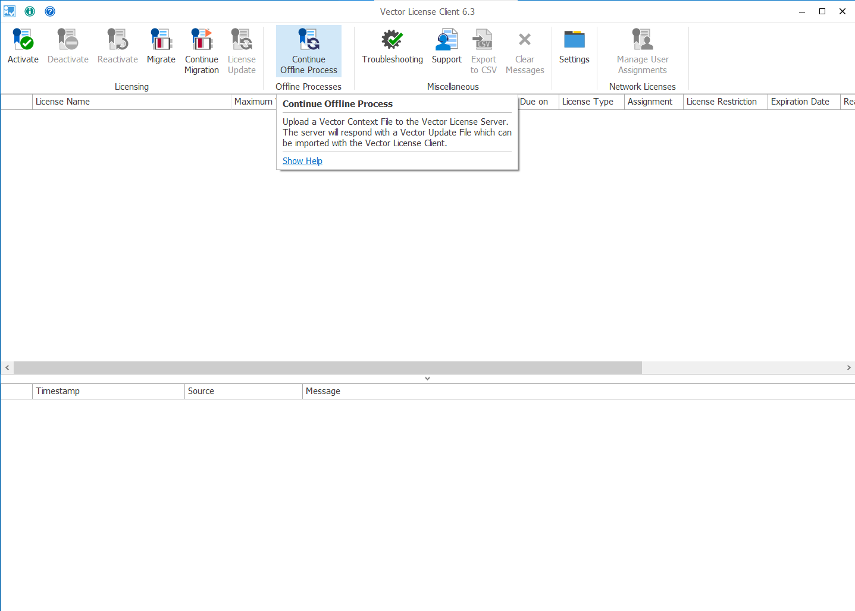Click the horizontal scrollbar thumb
Screen dimensions: 855x611
coord(328,368)
